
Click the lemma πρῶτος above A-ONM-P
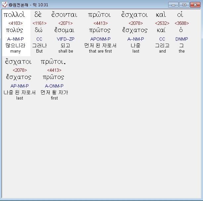53,77
